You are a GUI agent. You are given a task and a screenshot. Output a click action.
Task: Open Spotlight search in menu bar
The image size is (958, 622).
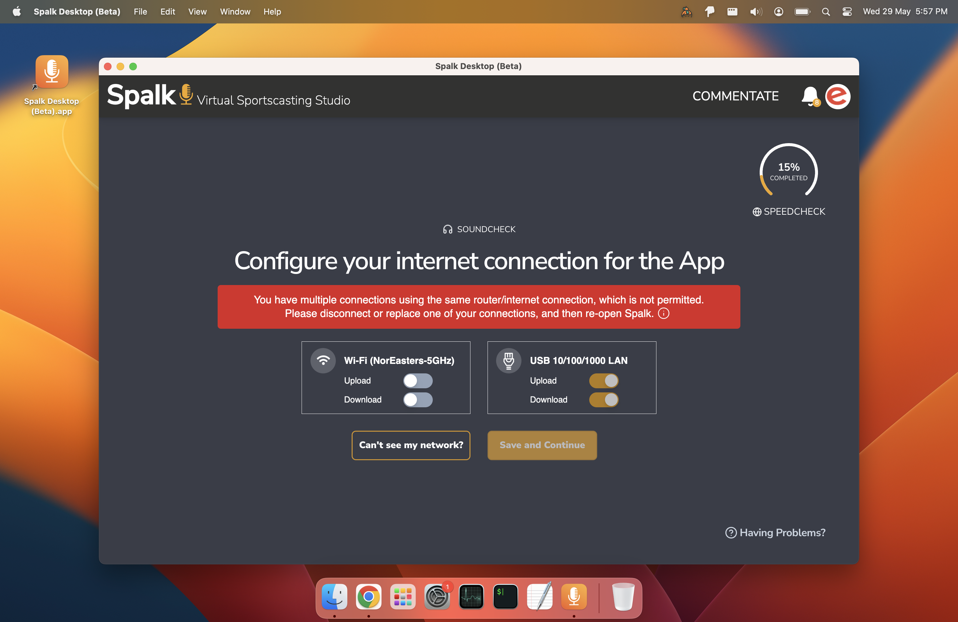(826, 12)
